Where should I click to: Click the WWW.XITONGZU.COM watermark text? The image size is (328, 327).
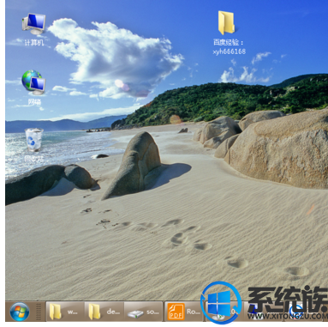pyautogui.click(x=288, y=317)
